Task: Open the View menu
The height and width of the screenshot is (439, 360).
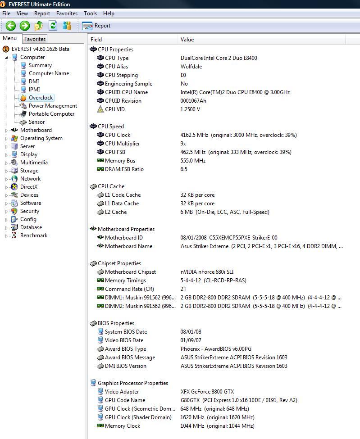Action: pos(22,14)
